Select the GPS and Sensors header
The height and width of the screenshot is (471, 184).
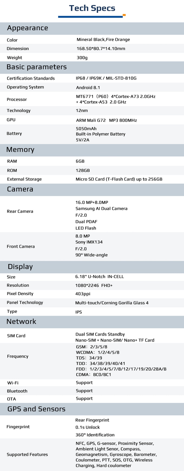(36, 409)
